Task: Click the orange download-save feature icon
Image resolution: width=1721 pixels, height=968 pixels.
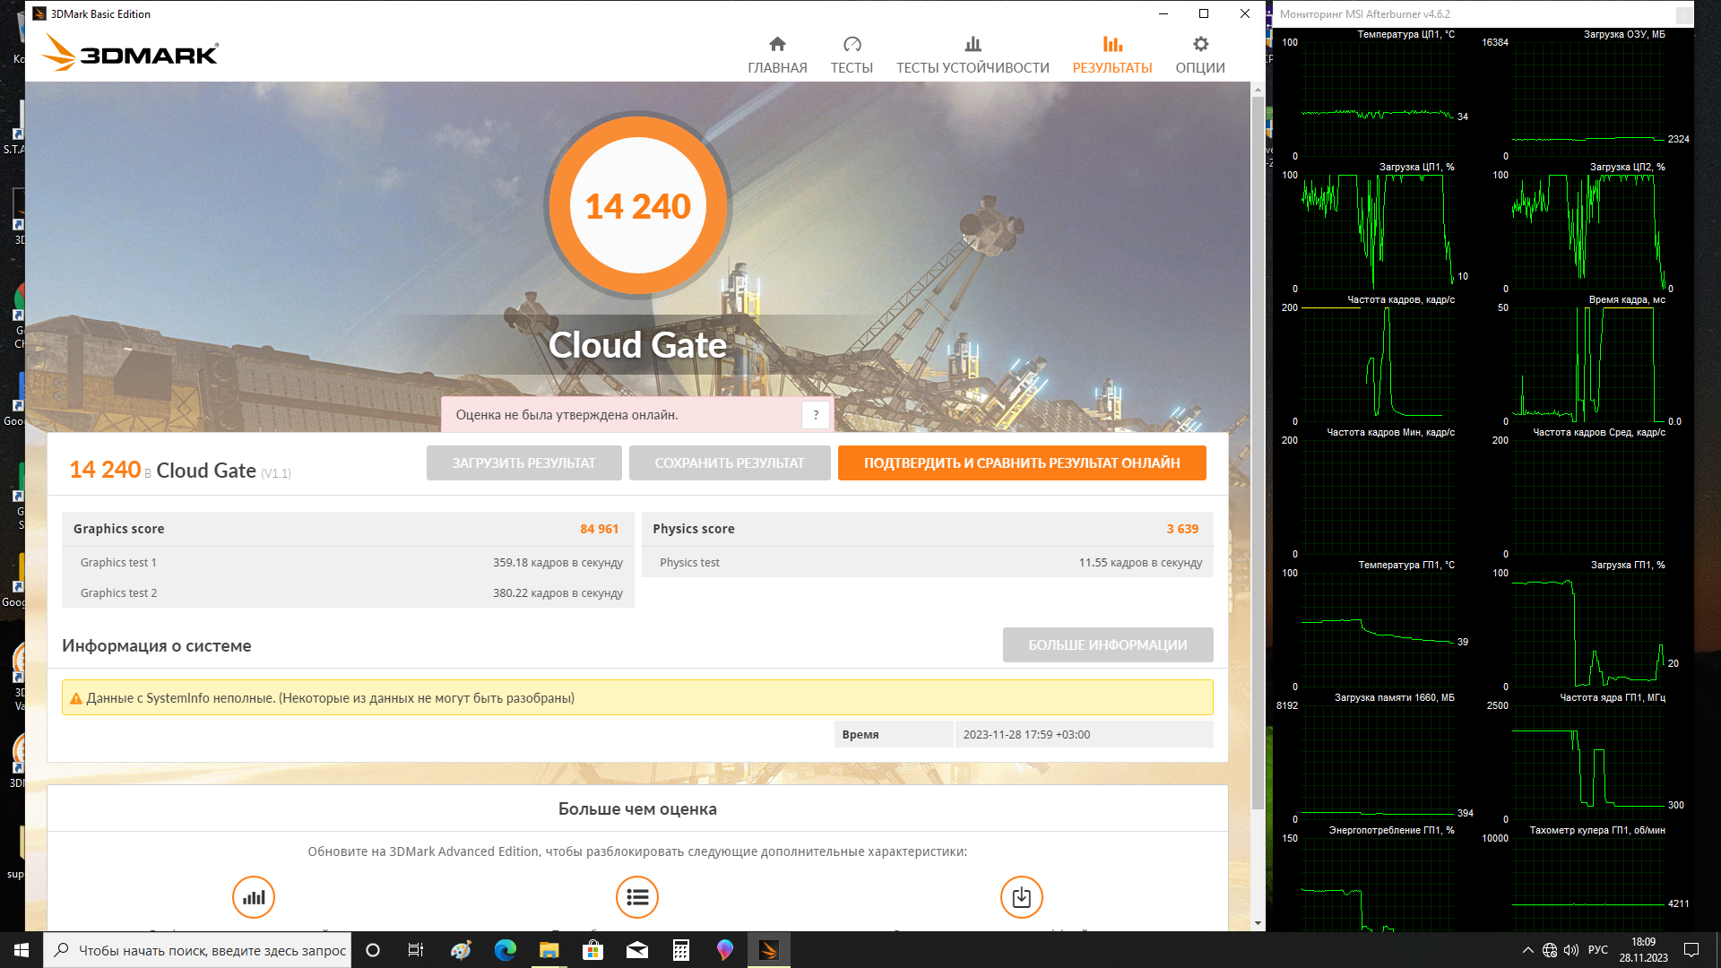Action: (x=1021, y=897)
